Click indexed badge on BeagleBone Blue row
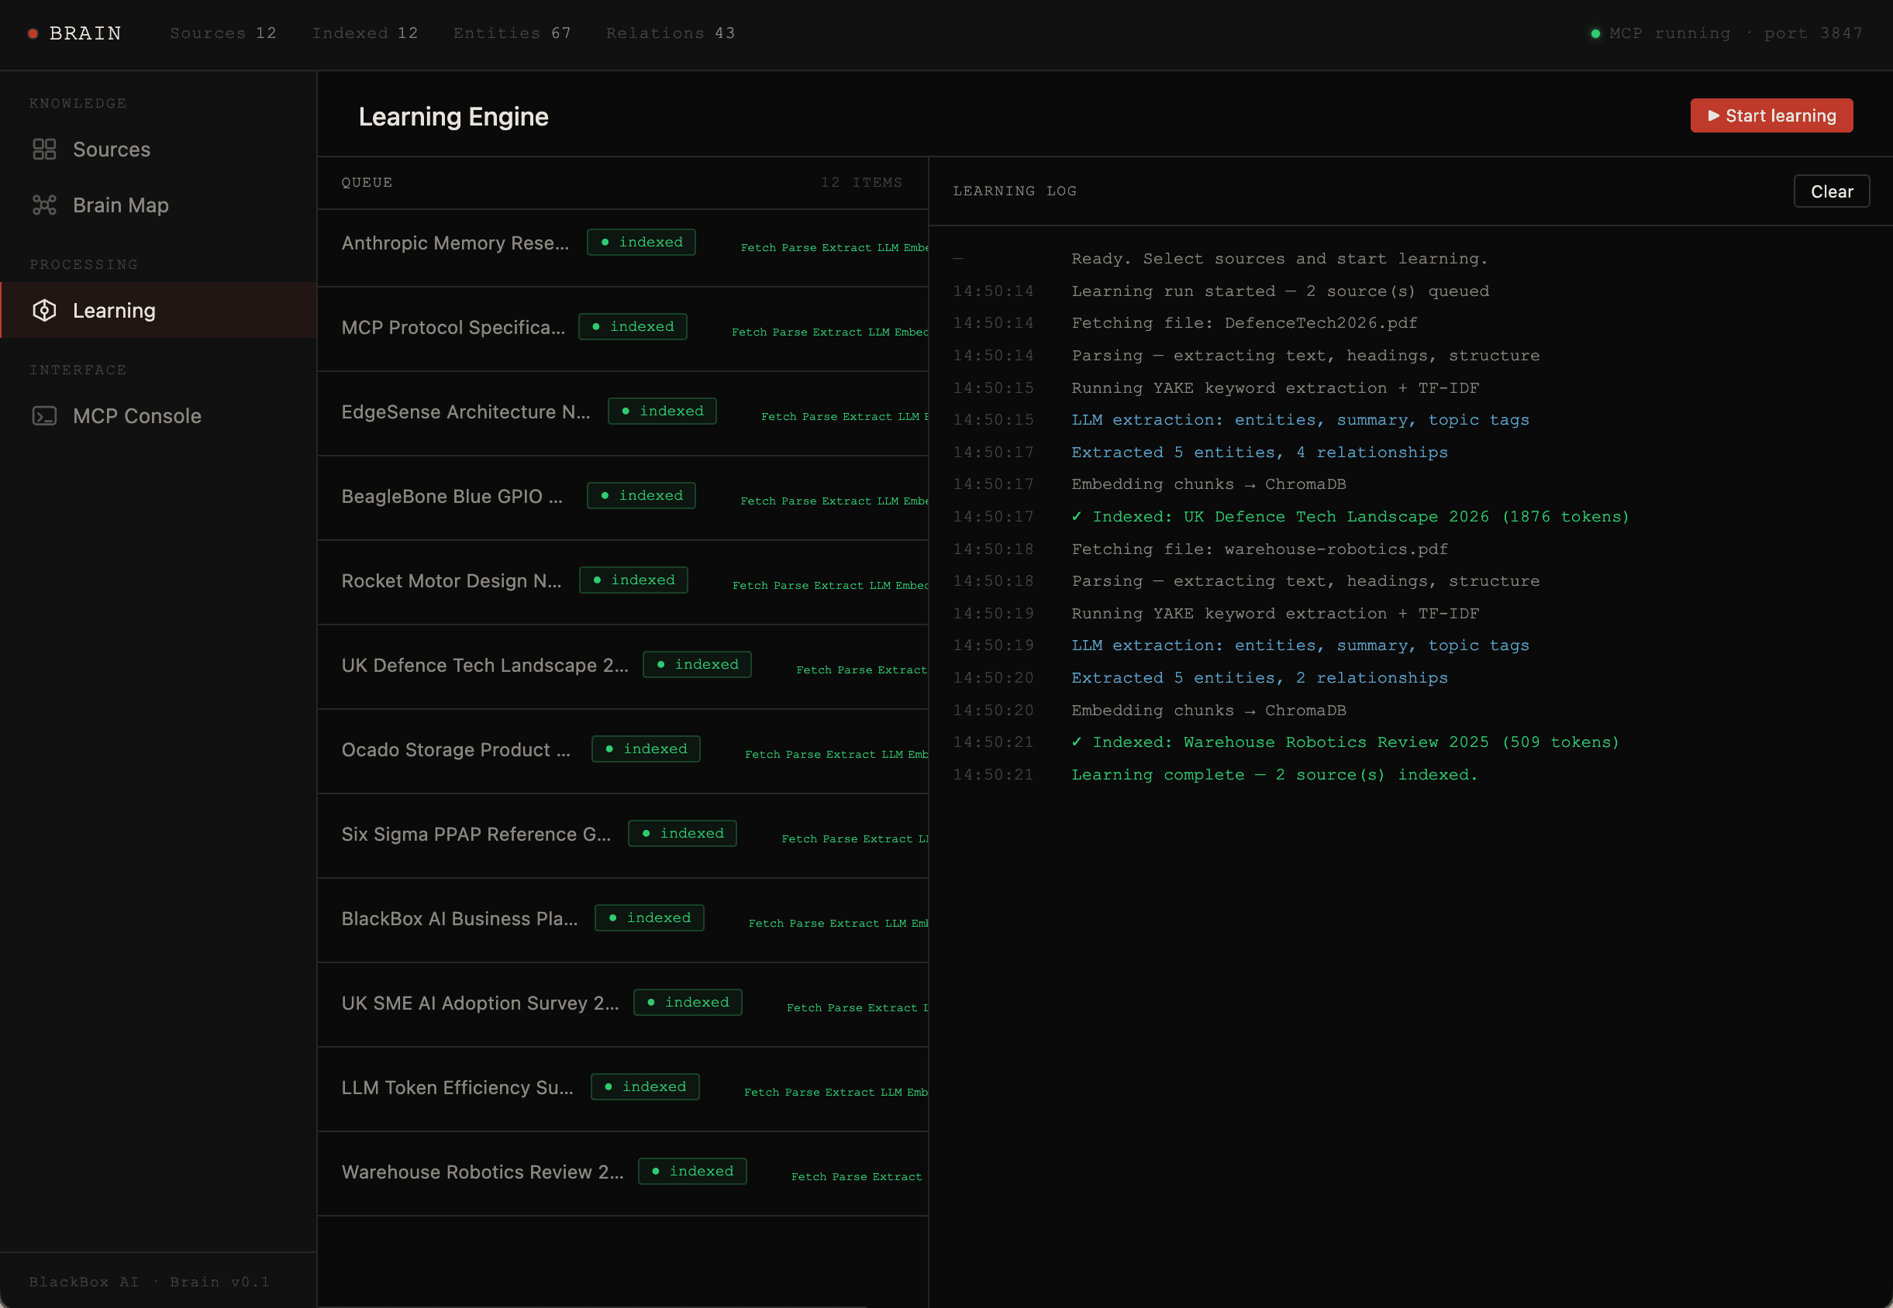1893x1308 pixels. [x=641, y=495]
